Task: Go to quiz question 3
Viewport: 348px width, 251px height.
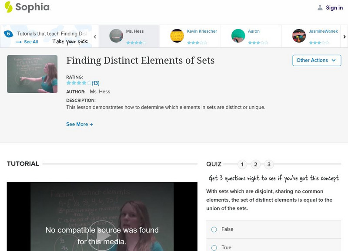Action: (x=269, y=165)
